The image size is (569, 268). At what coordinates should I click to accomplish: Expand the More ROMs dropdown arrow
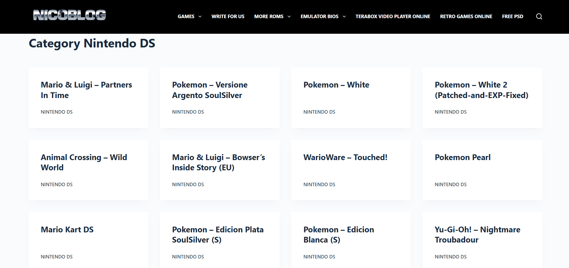pyautogui.click(x=289, y=17)
